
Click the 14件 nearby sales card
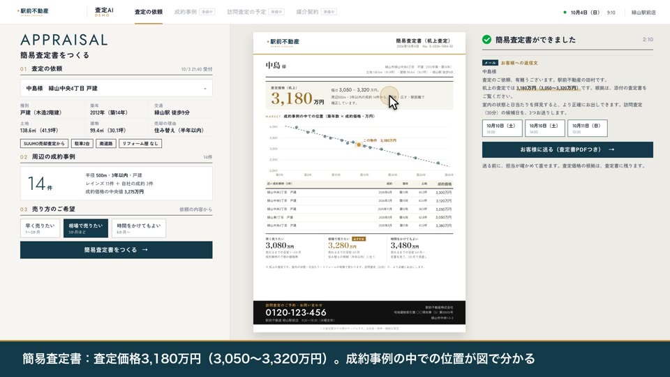tap(117, 184)
